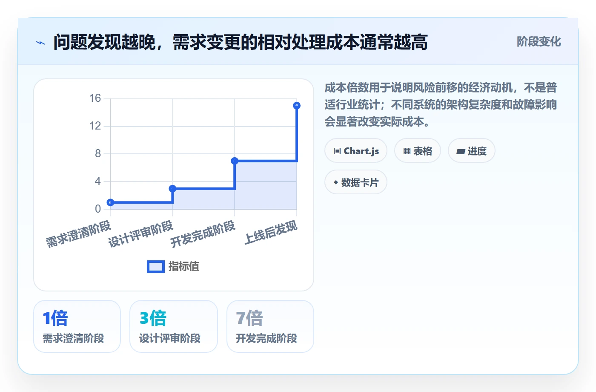Viewport: 596px width, 392px height.
Task: Click the lightning bolt icon beside the title
Action: tap(40, 43)
